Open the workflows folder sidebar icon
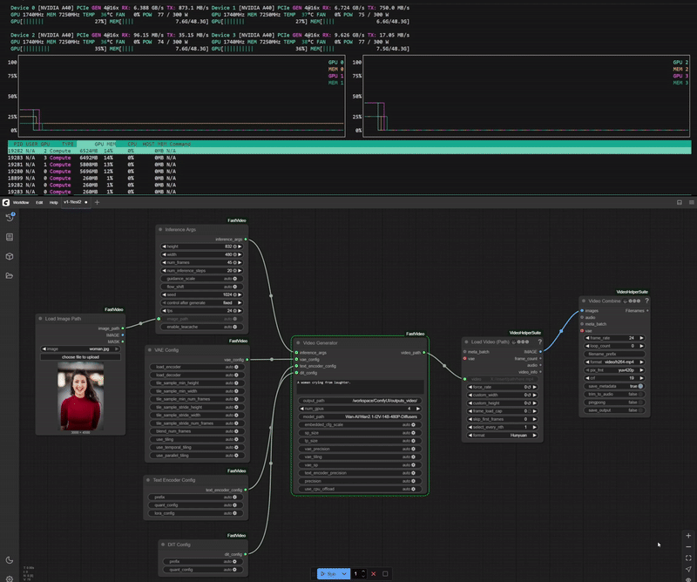Screen dimensions: 697x582 (x=10, y=275)
